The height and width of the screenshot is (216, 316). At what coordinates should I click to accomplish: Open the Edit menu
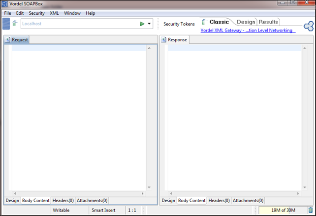(20, 13)
